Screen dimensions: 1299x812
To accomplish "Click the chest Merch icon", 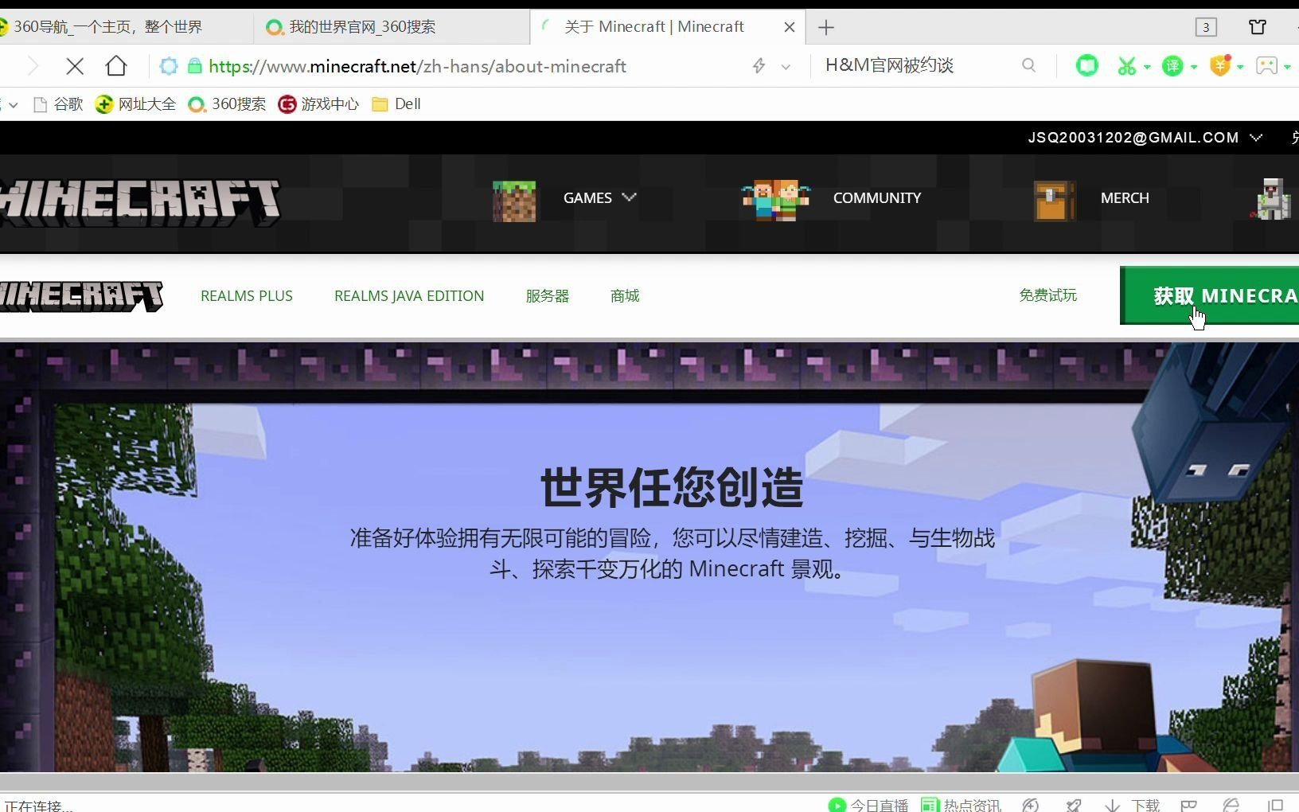I will [1054, 201].
